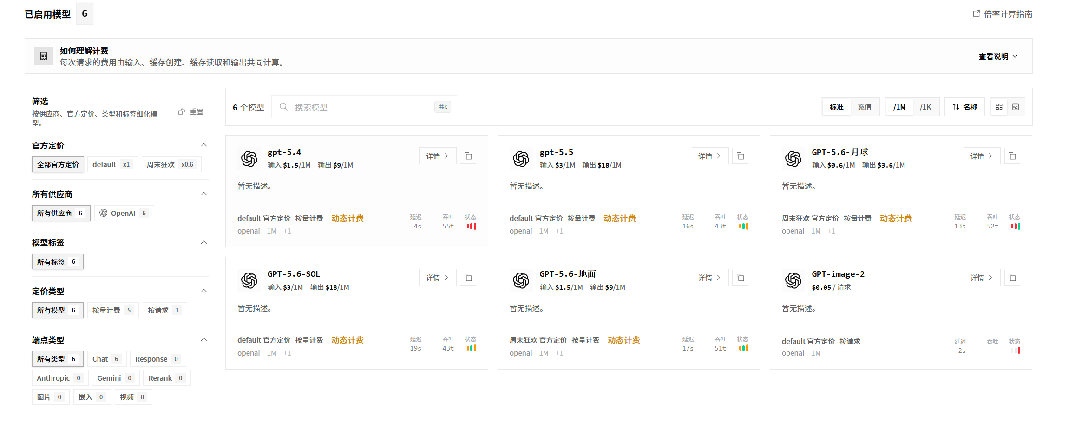Open the 倍率计算指南 link

click(x=1003, y=14)
